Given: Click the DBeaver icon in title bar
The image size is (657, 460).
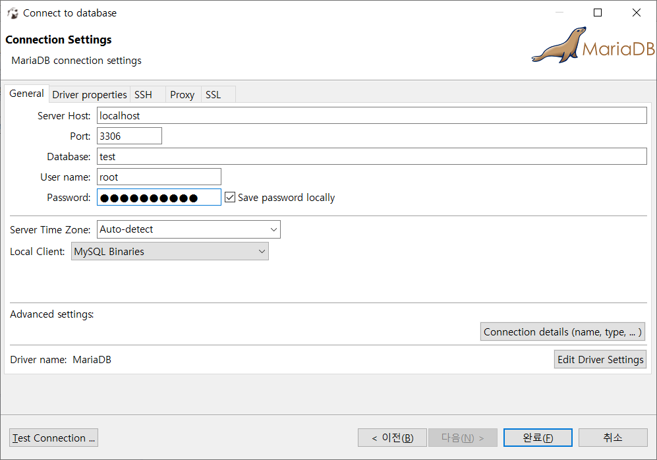Looking at the screenshot, I should coord(13,13).
